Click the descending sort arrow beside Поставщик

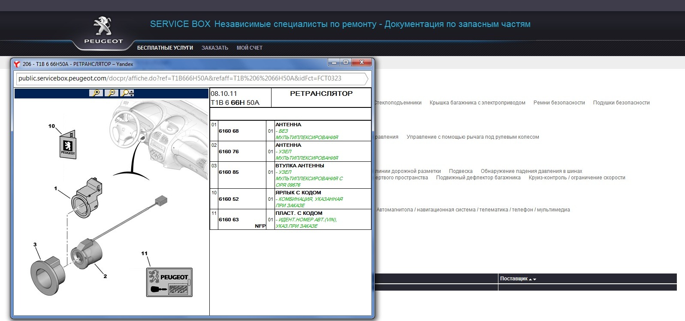[x=534, y=279]
